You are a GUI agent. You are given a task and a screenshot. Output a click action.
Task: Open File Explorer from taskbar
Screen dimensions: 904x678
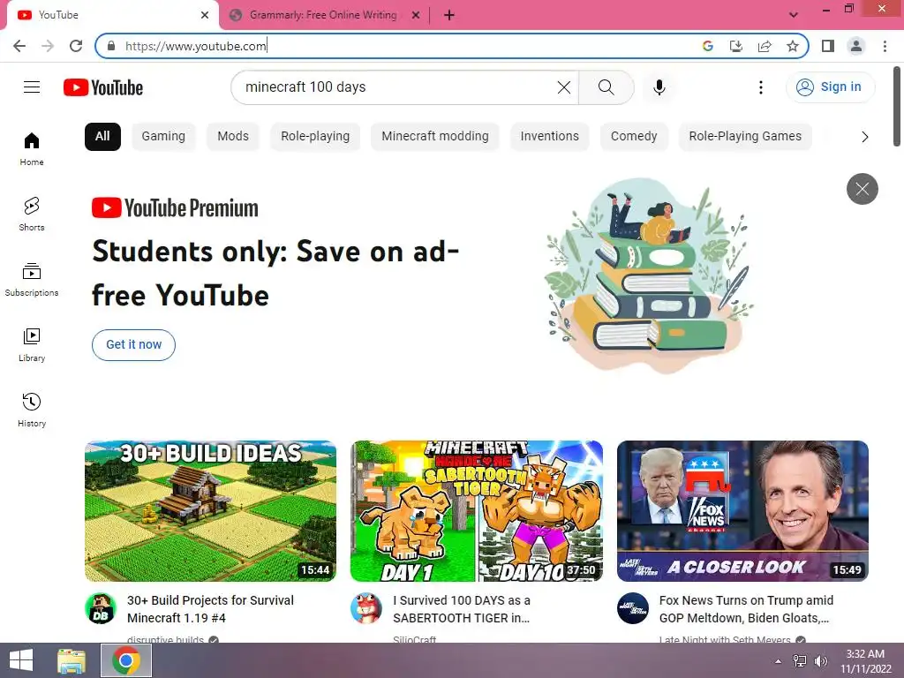point(72,660)
